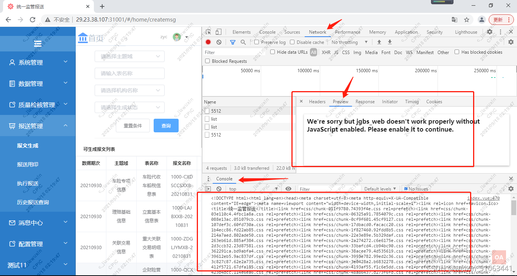The width and height of the screenshot is (517, 276).
Task: Bookmark this page with the star icon
Action: click(x=467, y=20)
